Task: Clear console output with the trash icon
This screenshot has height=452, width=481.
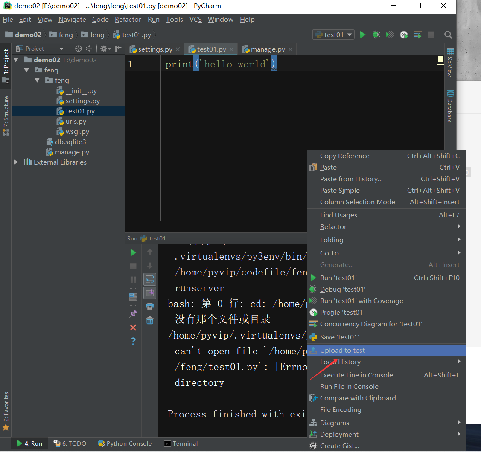Action: (149, 320)
